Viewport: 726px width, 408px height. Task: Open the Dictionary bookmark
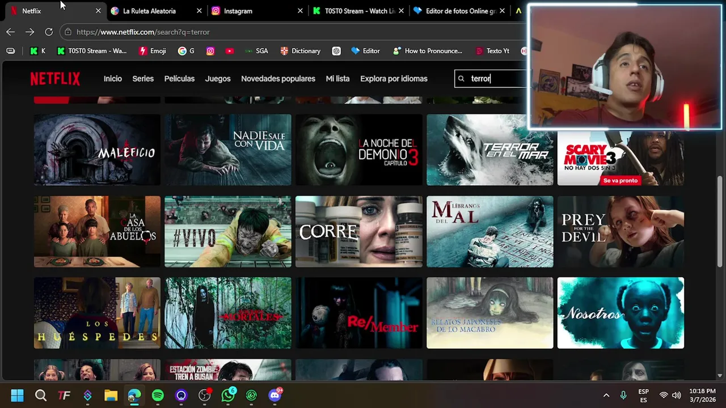301,51
